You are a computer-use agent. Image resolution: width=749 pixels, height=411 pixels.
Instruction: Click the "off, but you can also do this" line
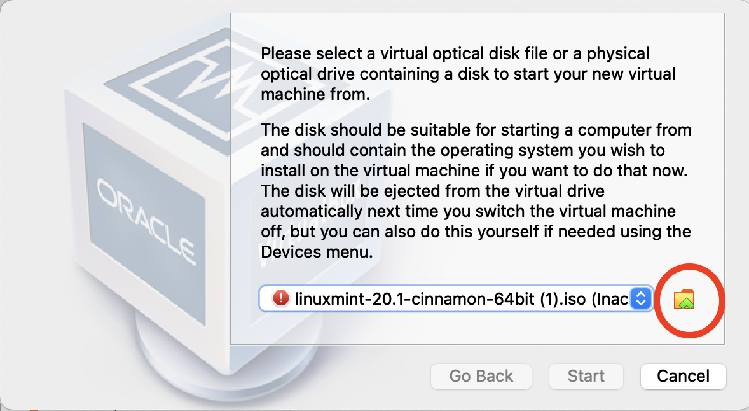475,231
